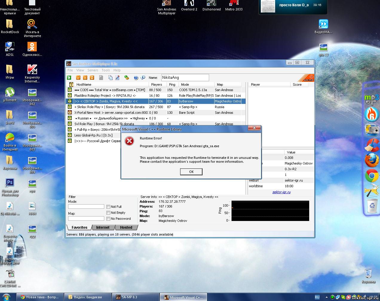Image resolution: width=380 pixels, height=301 pixels.
Task: Click the About info icon in toolbar
Action: pos(143,78)
